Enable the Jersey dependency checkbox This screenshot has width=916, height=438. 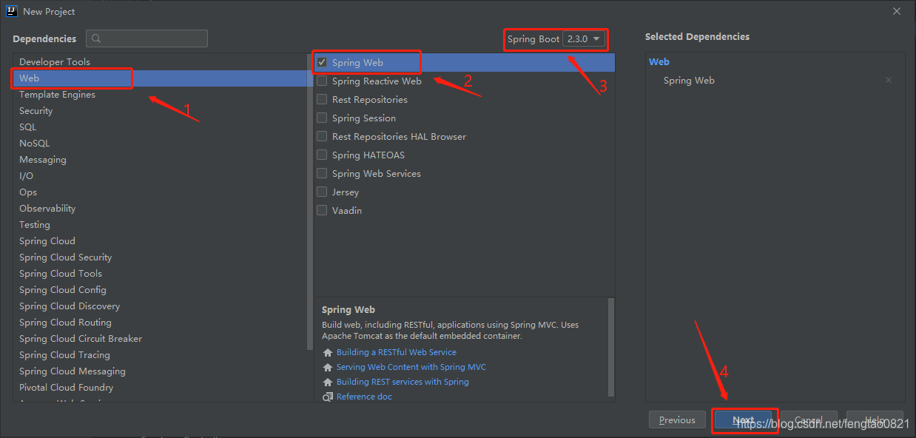[x=322, y=192]
